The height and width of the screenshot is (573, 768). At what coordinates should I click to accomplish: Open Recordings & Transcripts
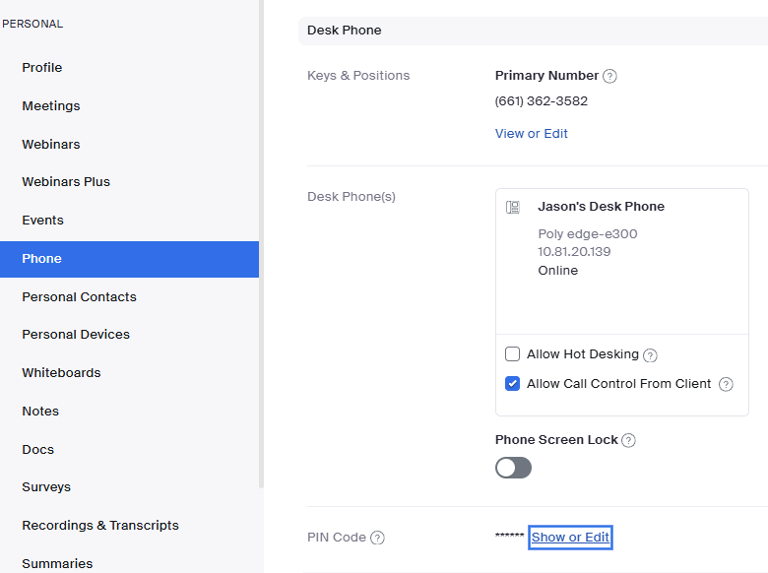[100, 526]
